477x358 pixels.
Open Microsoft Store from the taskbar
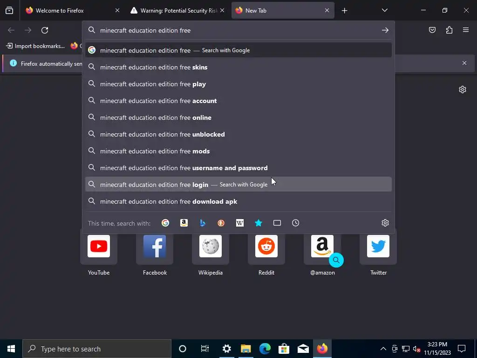tap(284, 349)
